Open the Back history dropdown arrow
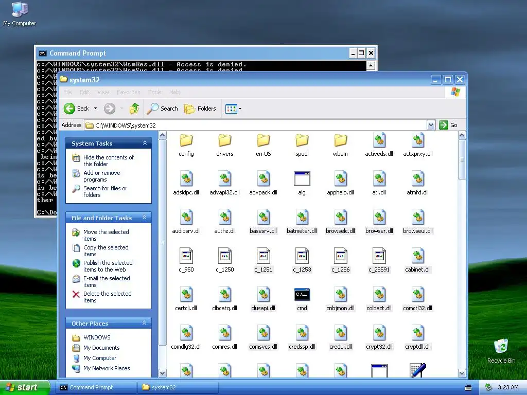The height and width of the screenshot is (395, 527). point(95,109)
